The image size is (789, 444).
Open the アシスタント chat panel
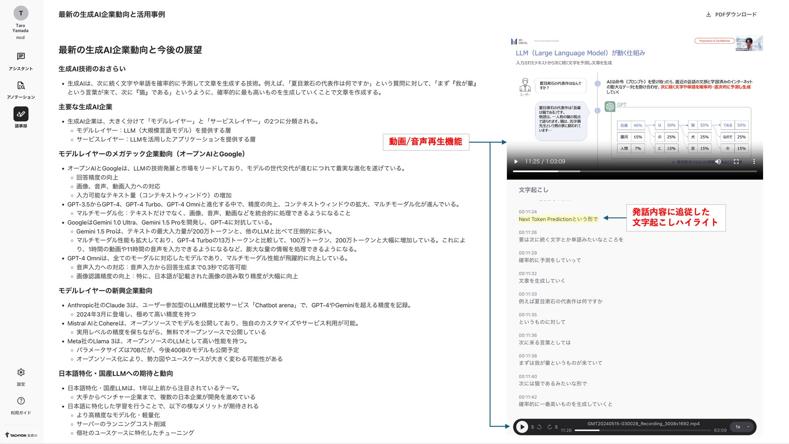(x=21, y=57)
